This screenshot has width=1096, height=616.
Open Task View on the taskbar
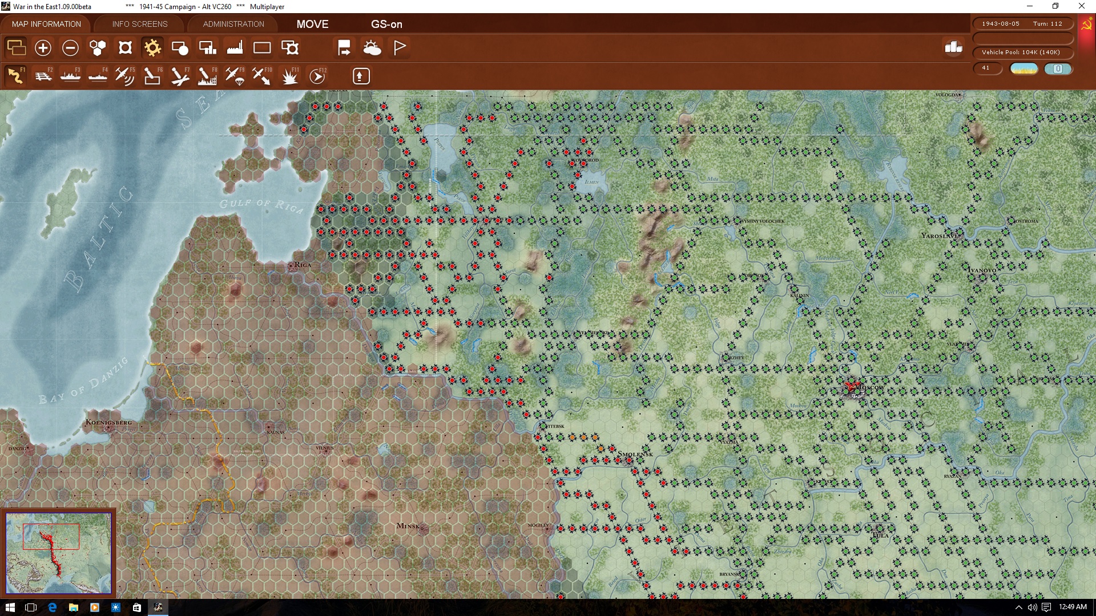pyautogui.click(x=31, y=607)
